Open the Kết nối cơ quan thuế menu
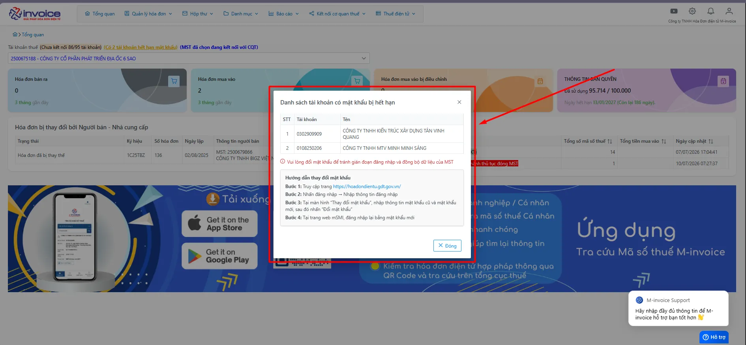Screen dimensions: 746x345 [337, 14]
